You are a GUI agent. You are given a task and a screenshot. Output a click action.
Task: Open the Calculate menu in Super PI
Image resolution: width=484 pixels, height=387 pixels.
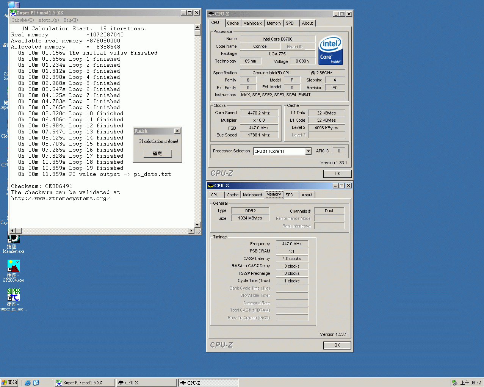tap(22, 20)
